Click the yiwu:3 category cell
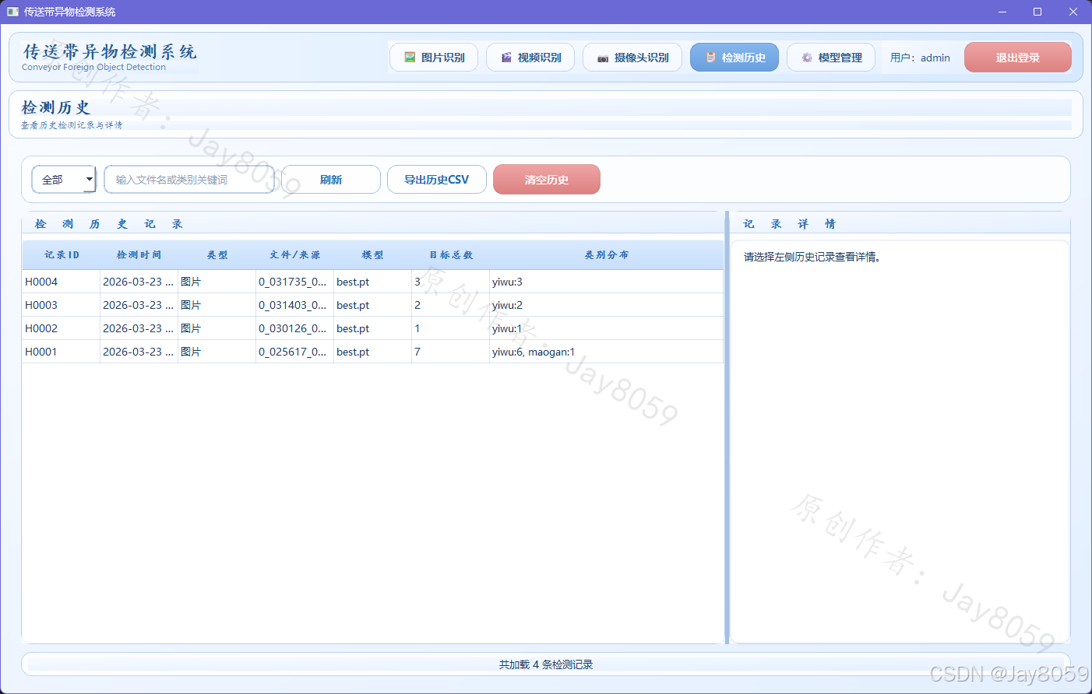 (607, 282)
